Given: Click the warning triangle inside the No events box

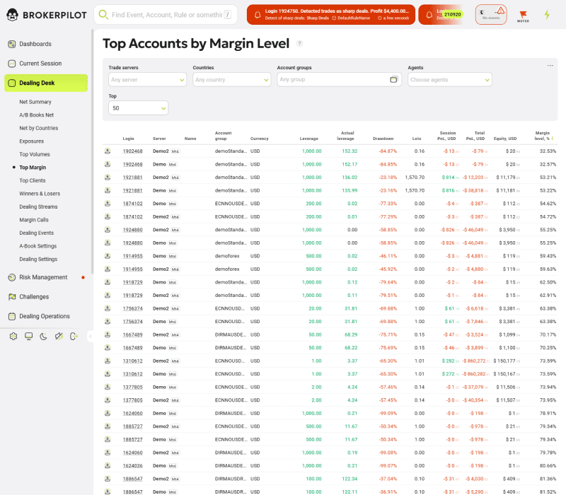Looking at the screenshot, I should click(500, 11).
